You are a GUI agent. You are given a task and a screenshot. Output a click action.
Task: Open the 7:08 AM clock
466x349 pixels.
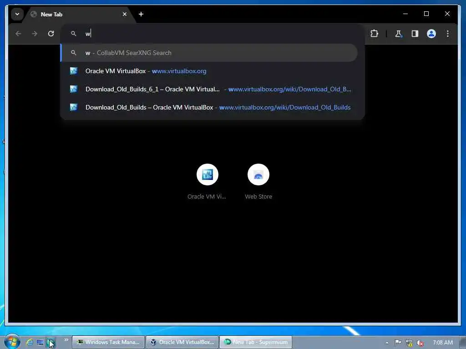coord(443,343)
